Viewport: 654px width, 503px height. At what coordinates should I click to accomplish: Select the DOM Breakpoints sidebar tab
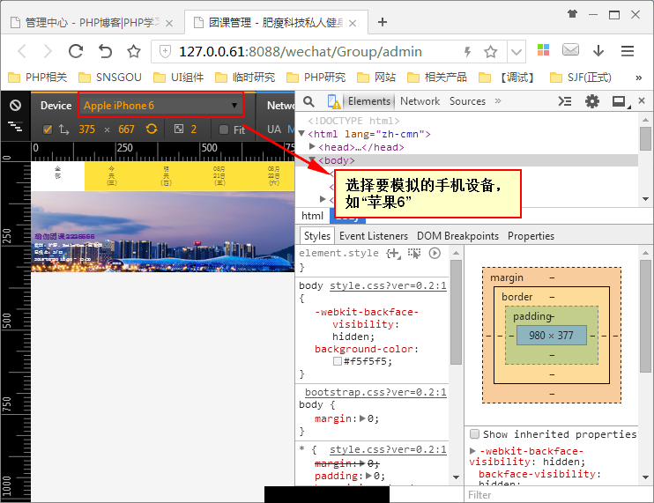click(458, 236)
